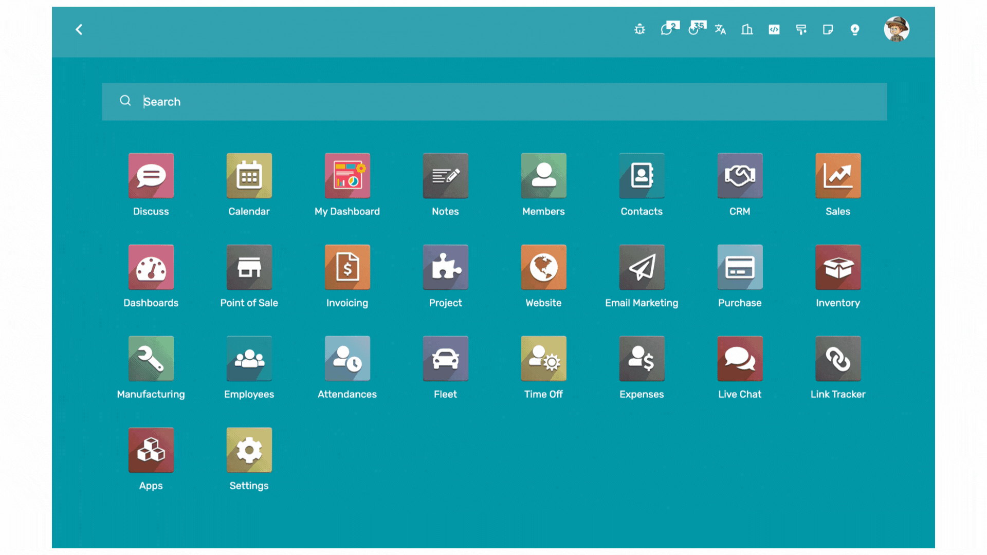The width and height of the screenshot is (987, 555).
Task: Open the user avatar menu
Action: pos(897,29)
